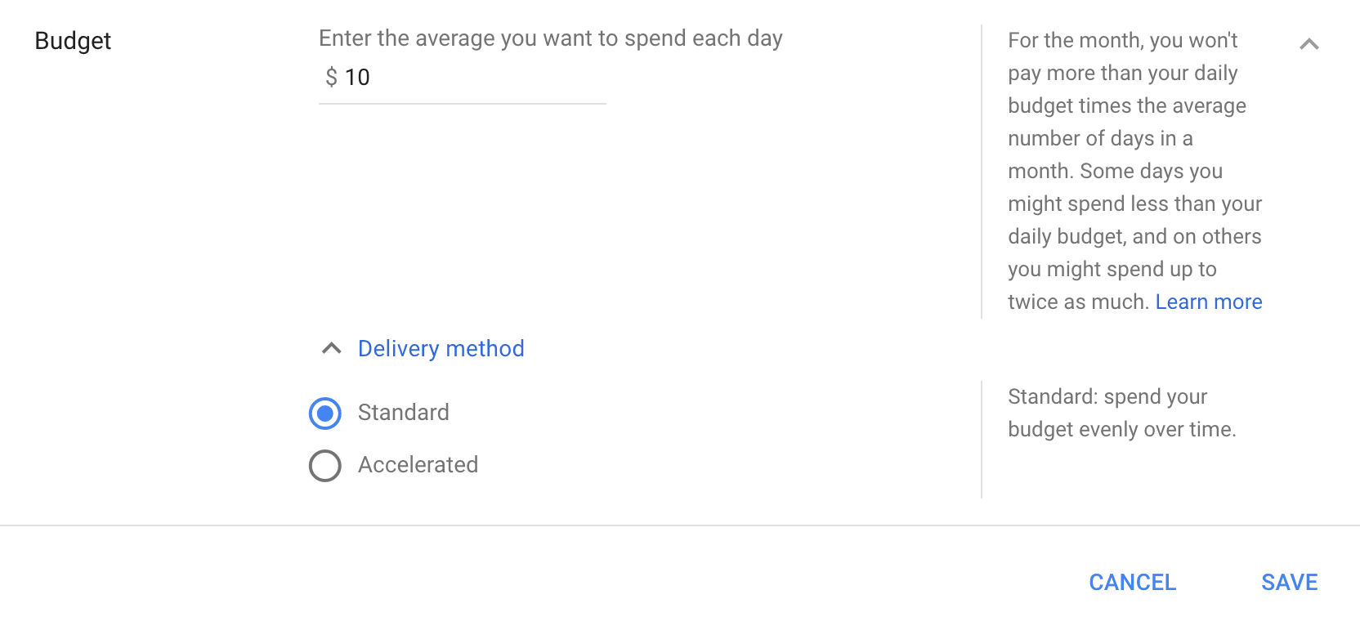The width and height of the screenshot is (1360, 626).
Task: Click the collapse arrow near Delivery method heading
Action: pyautogui.click(x=330, y=348)
